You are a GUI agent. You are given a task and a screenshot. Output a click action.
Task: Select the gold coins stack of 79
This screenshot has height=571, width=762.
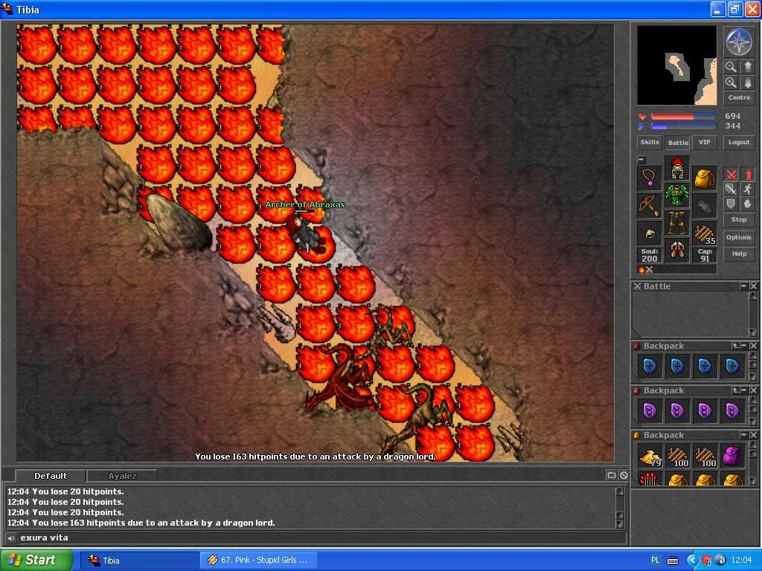(650, 457)
